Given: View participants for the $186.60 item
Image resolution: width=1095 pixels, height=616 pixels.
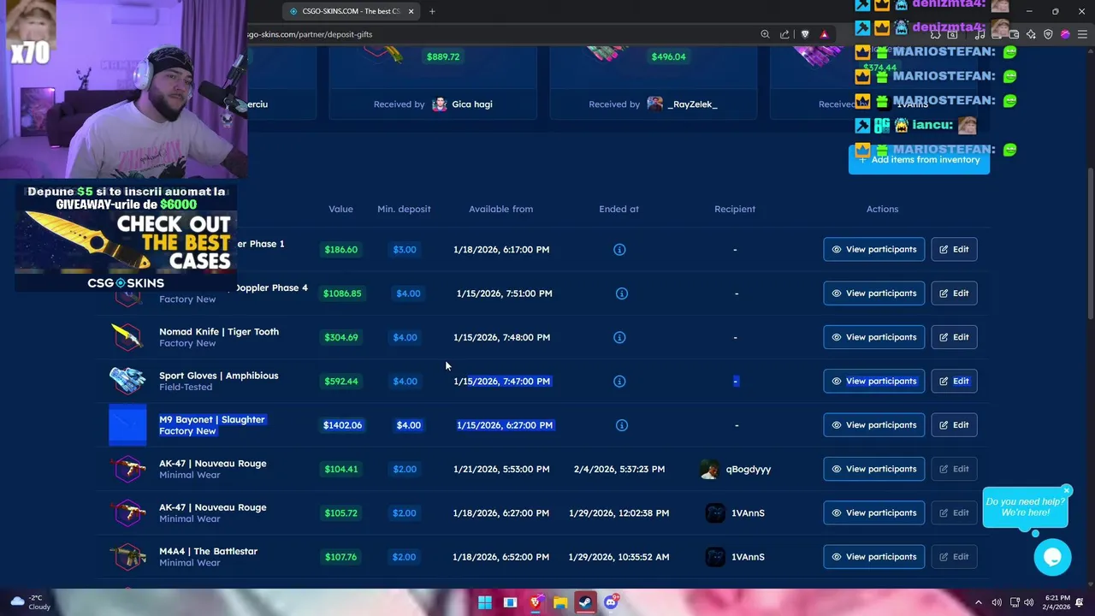Looking at the screenshot, I should 873,250.
